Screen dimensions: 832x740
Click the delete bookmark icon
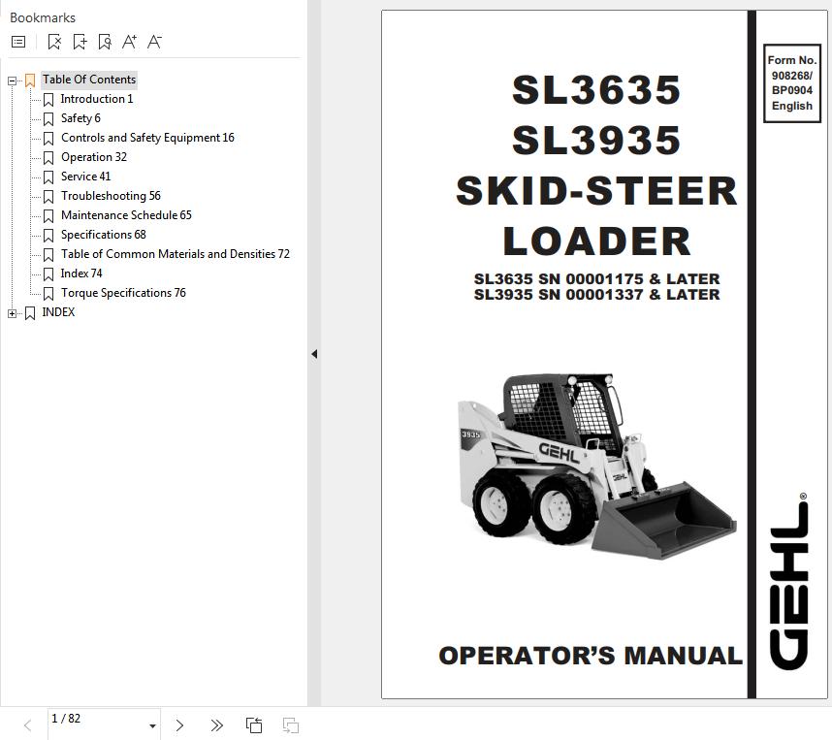tap(54, 42)
